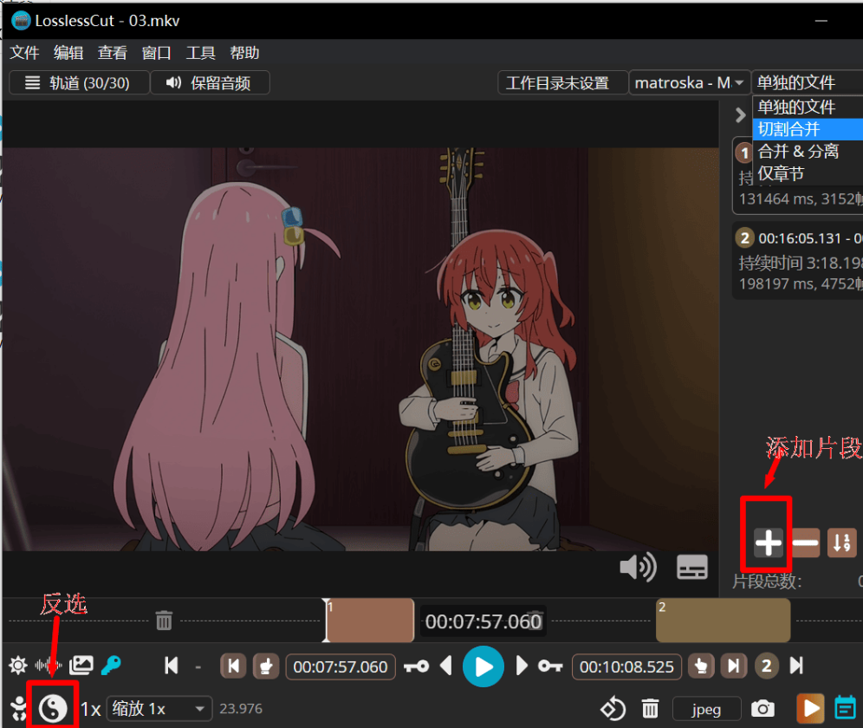863x728 pixels.
Task: Capture a snapshot with the camera icon
Action: tap(762, 709)
